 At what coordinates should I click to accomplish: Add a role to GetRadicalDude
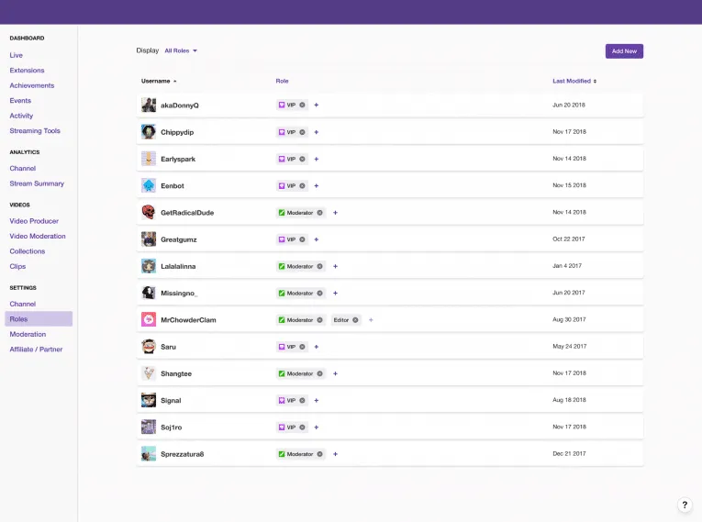click(335, 213)
